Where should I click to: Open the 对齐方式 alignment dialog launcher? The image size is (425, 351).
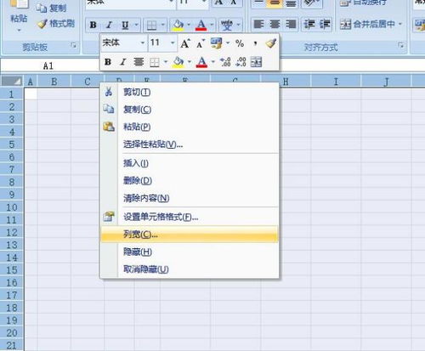[x=400, y=45]
